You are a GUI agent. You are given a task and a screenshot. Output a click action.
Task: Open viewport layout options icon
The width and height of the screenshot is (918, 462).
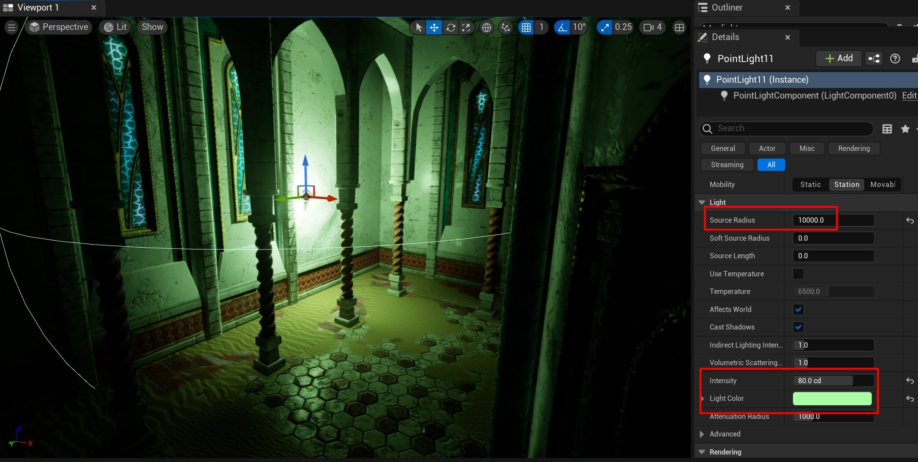[x=679, y=27]
